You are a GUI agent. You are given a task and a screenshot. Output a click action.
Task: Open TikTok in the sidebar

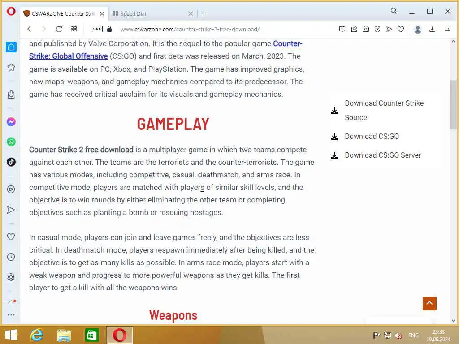click(11, 162)
